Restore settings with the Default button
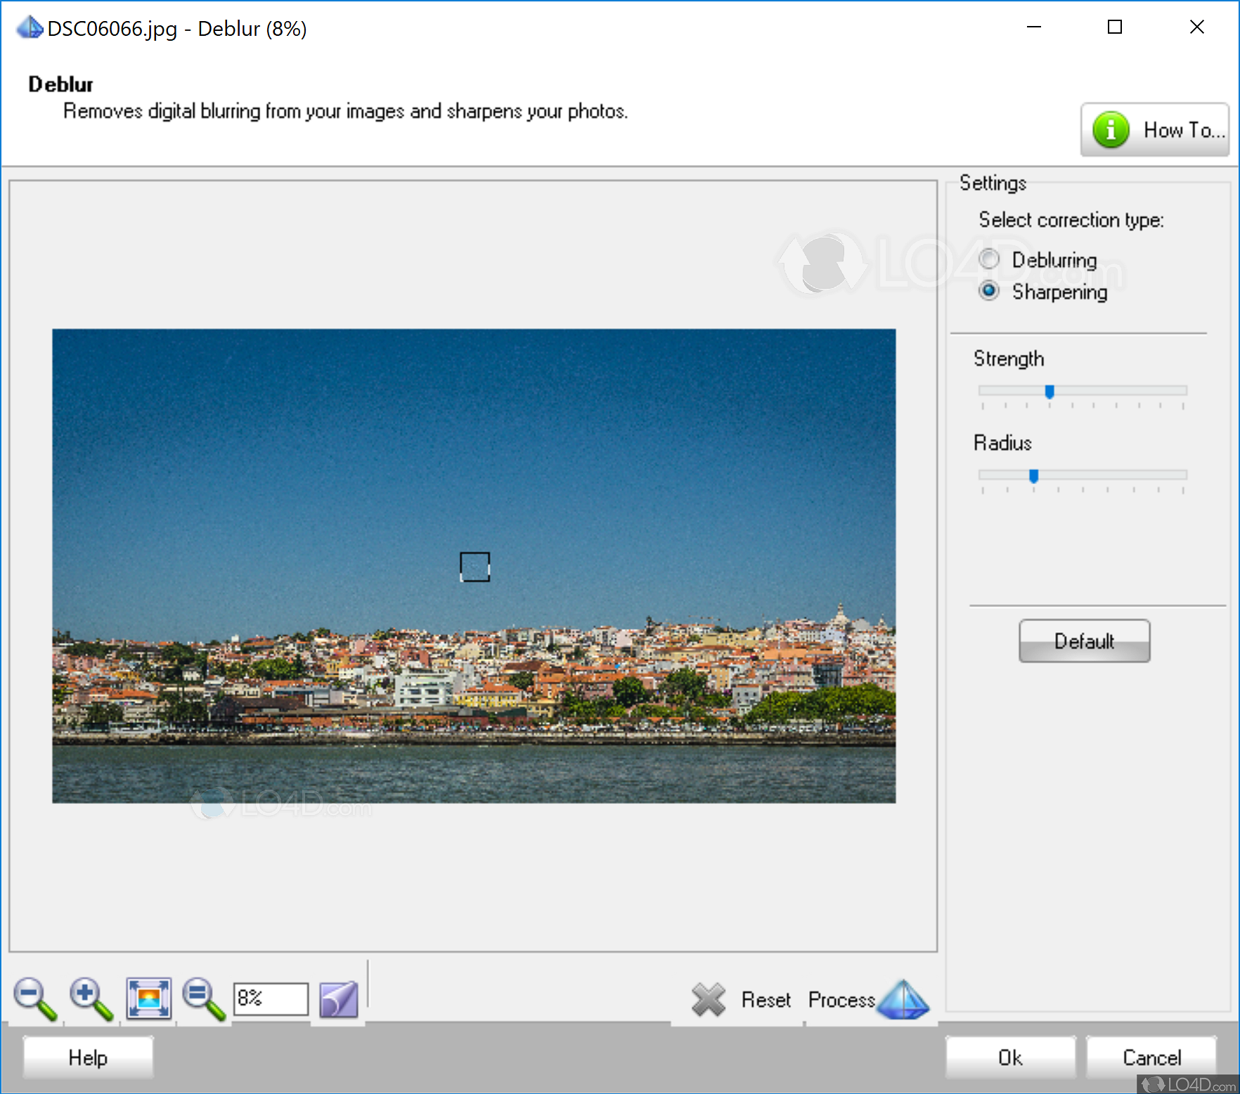The image size is (1240, 1094). click(x=1084, y=640)
